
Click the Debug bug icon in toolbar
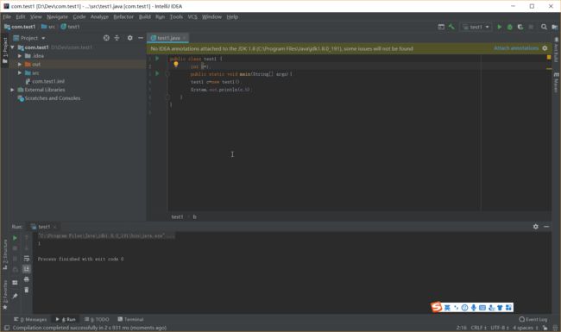(x=510, y=27)
